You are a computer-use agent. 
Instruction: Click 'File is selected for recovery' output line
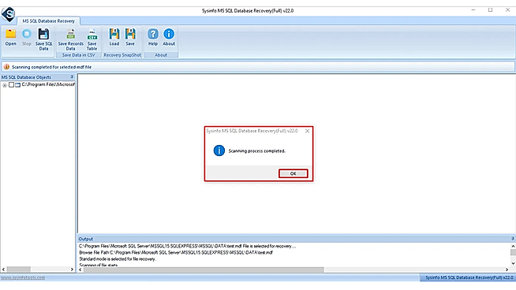pos(187,246)
